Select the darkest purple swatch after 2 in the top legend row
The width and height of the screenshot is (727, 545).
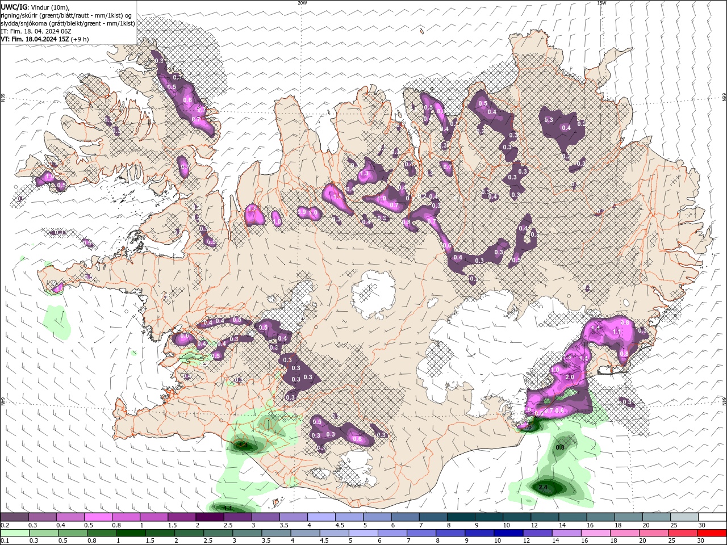click(209, 517)
